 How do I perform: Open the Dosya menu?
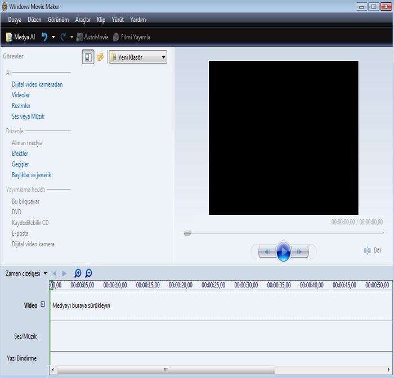(x=15, y=20)
